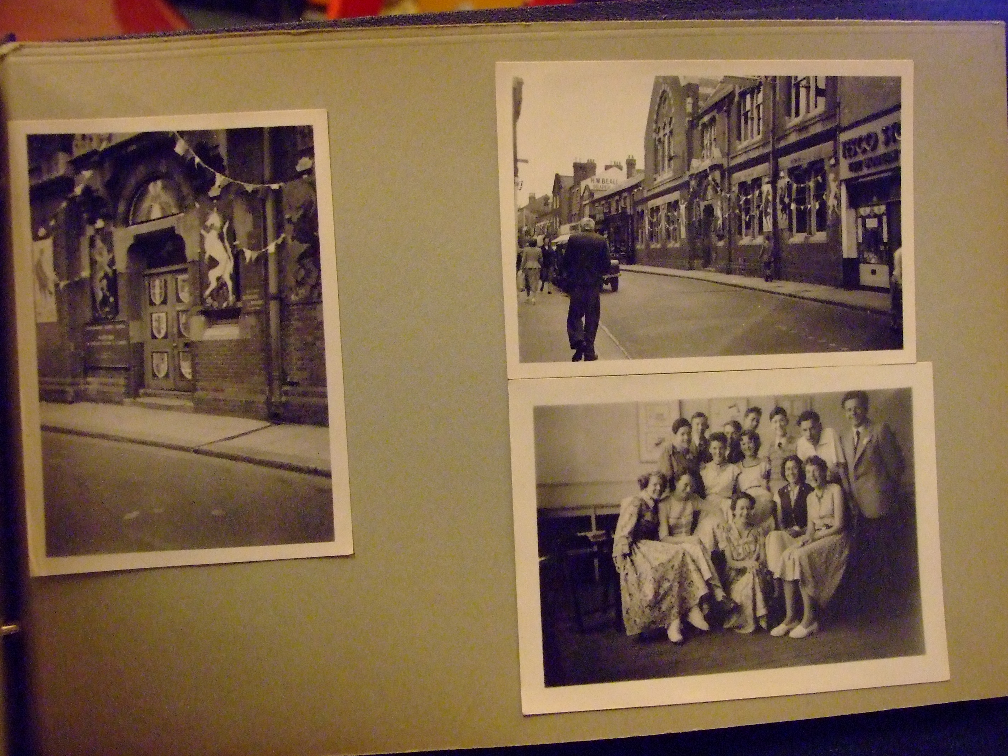Viewport: 1008px width, 756px height.
Task: Click the H.W. Beall sign on building
Action: pyautogui.click(x=604, y=182)
